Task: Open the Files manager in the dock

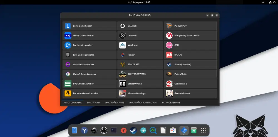Action: pyautogui.click(x=74, y=130)
